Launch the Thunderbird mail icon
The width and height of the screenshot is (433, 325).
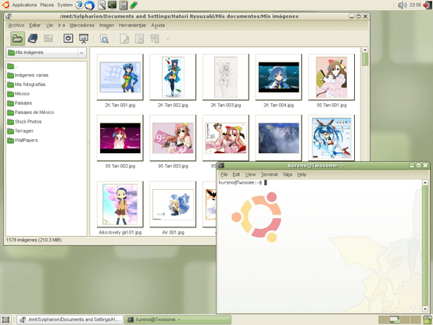89,5
